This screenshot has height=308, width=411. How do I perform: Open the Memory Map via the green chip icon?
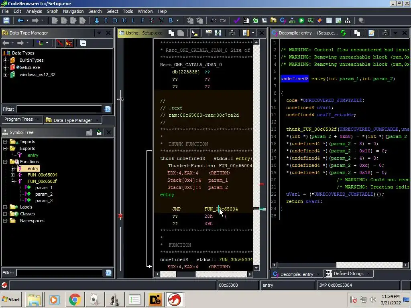click(x=311, y=20)
